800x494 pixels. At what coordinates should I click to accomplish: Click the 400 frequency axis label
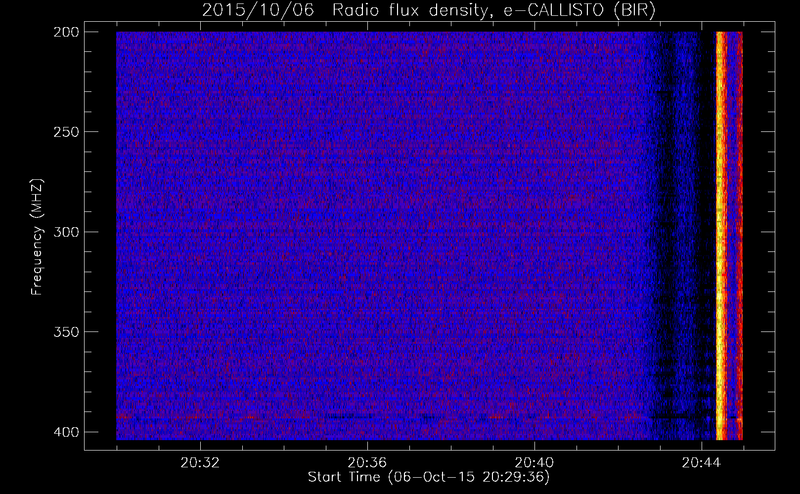point(66,432)
